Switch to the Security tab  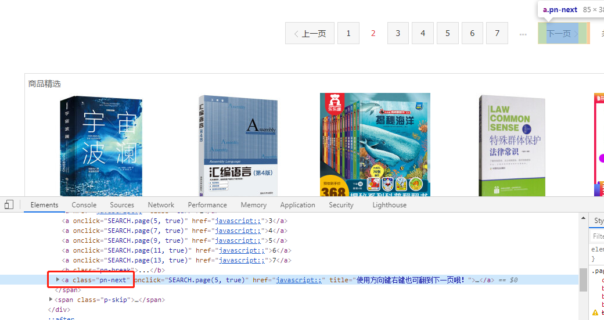coord(341,205)
